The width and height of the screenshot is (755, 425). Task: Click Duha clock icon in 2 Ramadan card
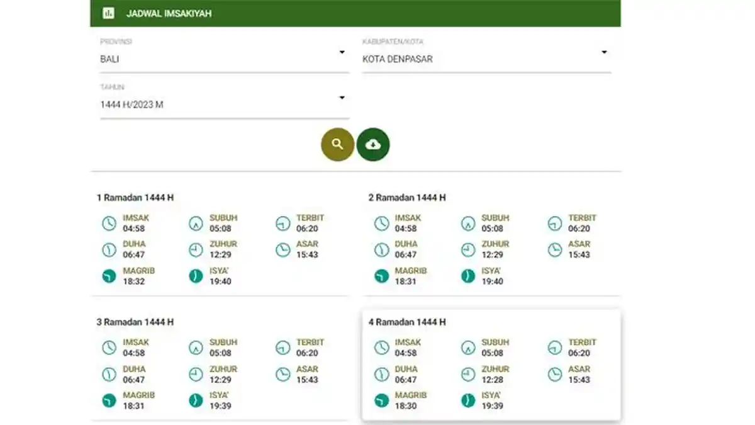pos(382,250)
